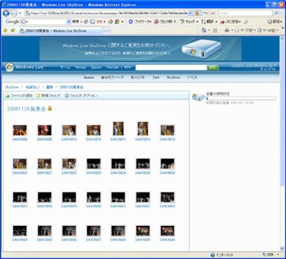Open the SANY0040 photo thumbnail
286x259 pixels.
[167, 231]
